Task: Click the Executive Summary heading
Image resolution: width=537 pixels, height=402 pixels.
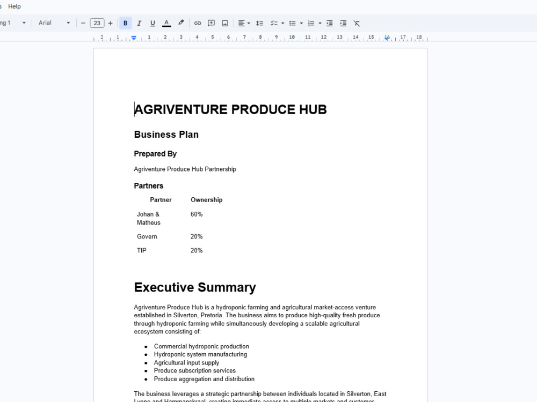Action: 195,287
